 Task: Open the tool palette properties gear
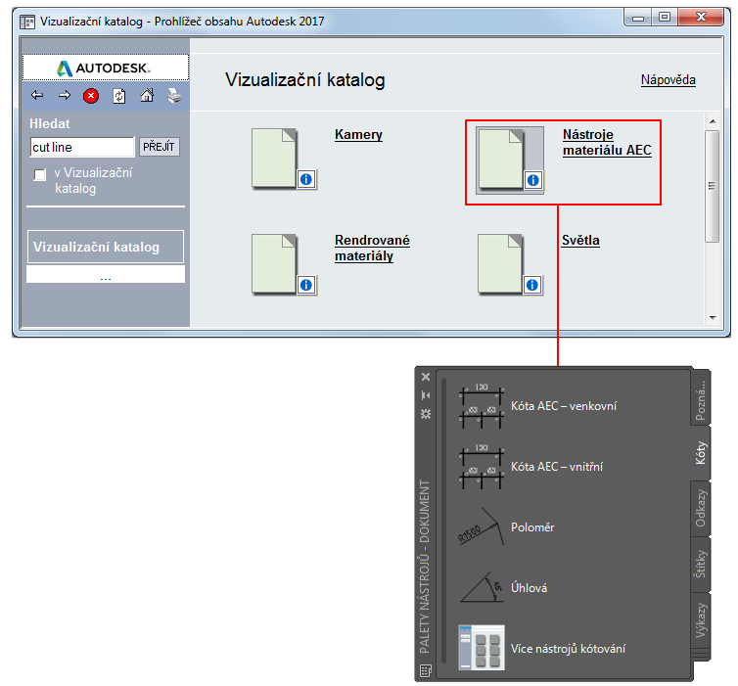click(x=426, y=414)
